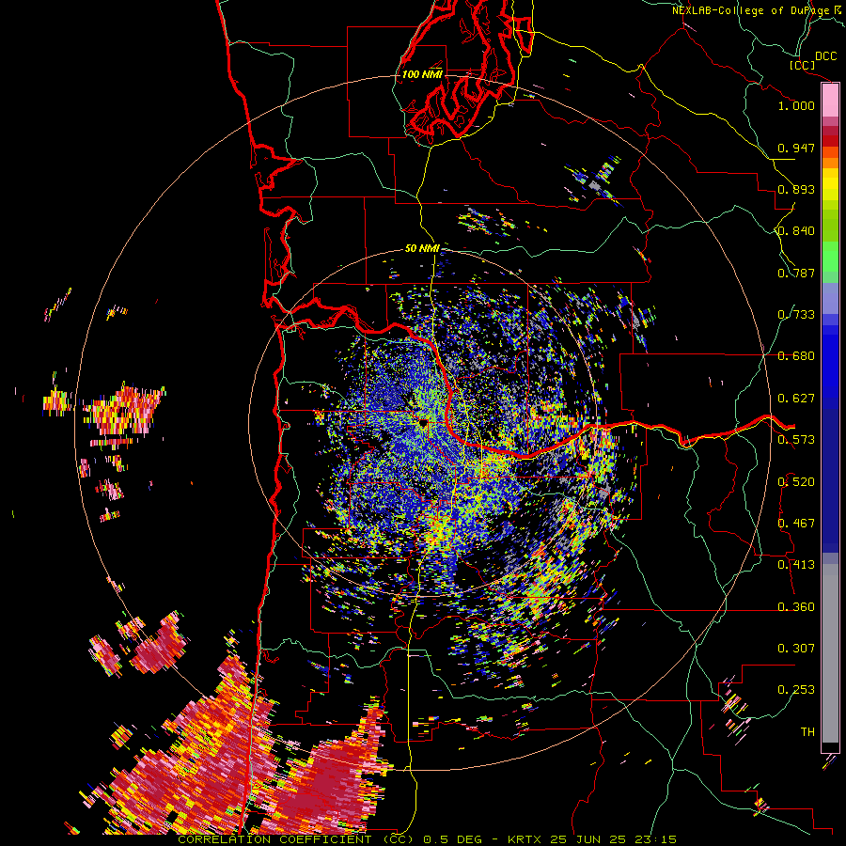Click the 0.520 scale value
This screenshot has width=846, height=846.
[796, 482]
